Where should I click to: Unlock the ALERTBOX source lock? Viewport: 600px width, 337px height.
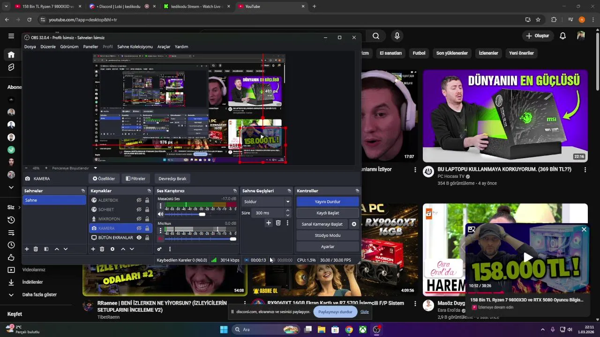click(x=147, y=200)
